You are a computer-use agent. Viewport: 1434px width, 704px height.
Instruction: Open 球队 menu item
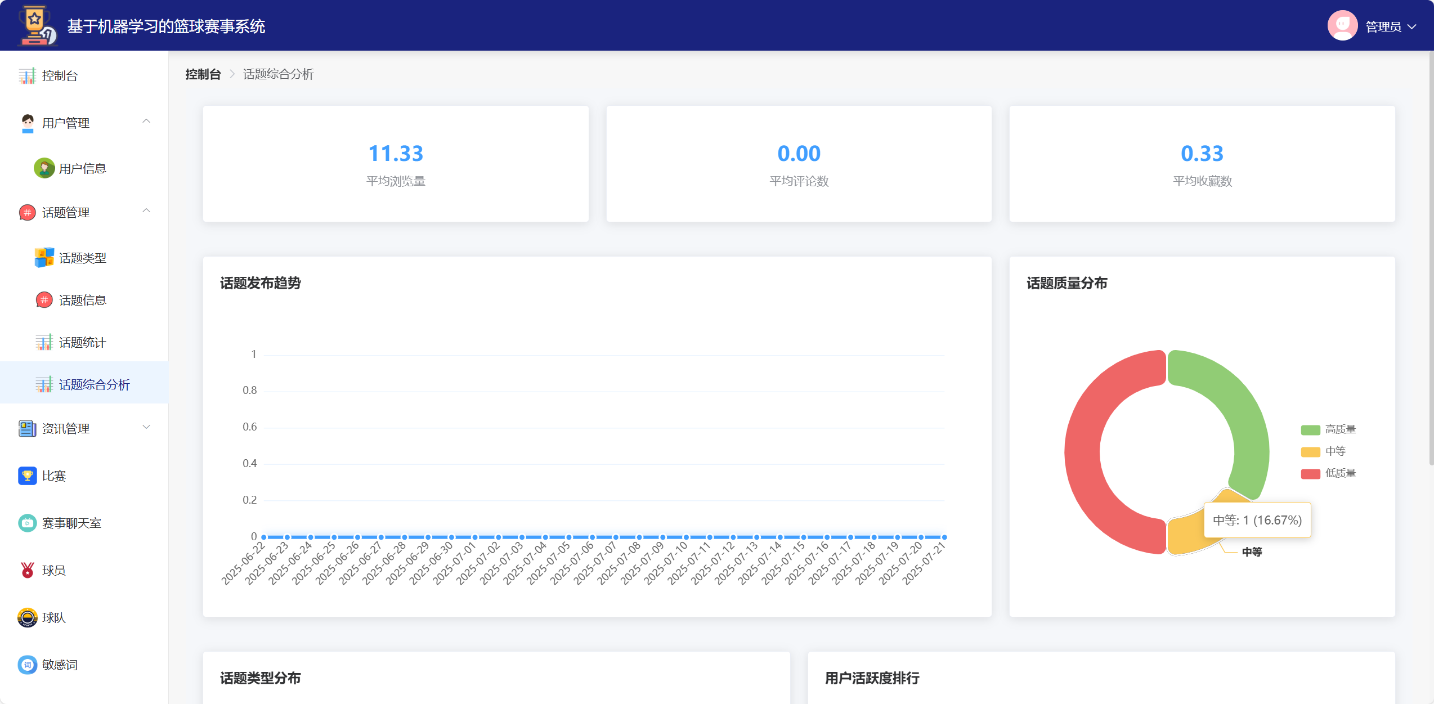pyautogui.click(x=84, y=617)
